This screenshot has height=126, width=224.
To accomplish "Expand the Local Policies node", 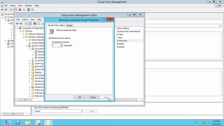I will point(30,61).
